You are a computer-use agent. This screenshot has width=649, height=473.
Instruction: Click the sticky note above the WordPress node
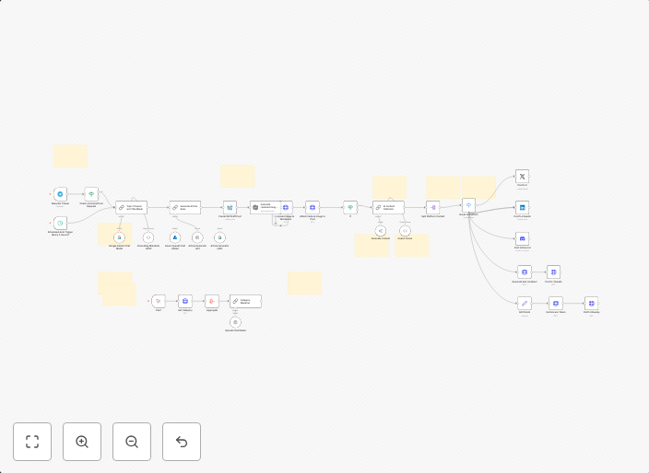tap(237, 176)
